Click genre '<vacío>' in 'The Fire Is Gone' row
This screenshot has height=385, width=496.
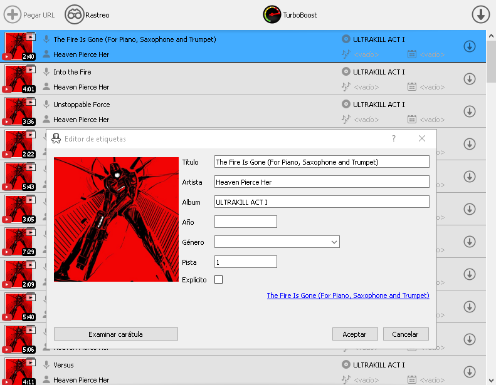pos(366,54)
